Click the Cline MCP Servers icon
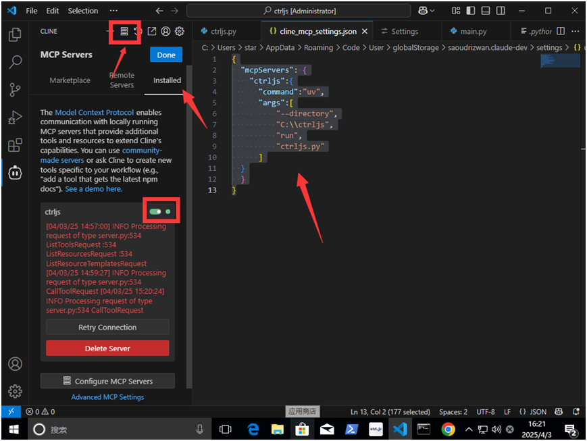587x441 pixels. pos(124,31)
